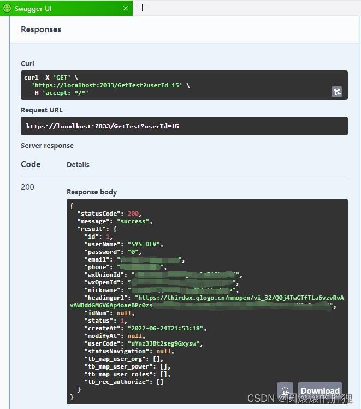Click the curl -X 'GET' line
Viewport: 361px width, 409px height.
coord(51,78)
